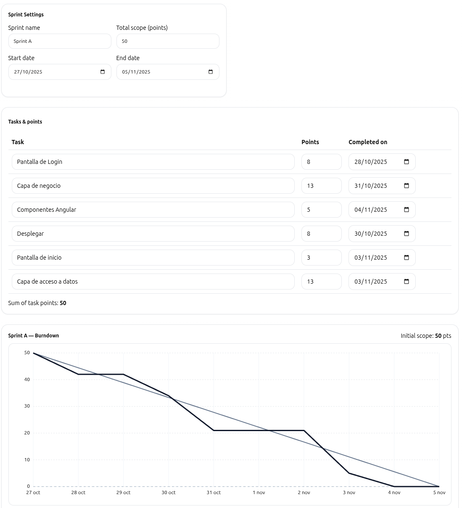Click the 28/10/2025 completed date text
The width and height of the screenshot is (462, 508).
coord(371,162)
